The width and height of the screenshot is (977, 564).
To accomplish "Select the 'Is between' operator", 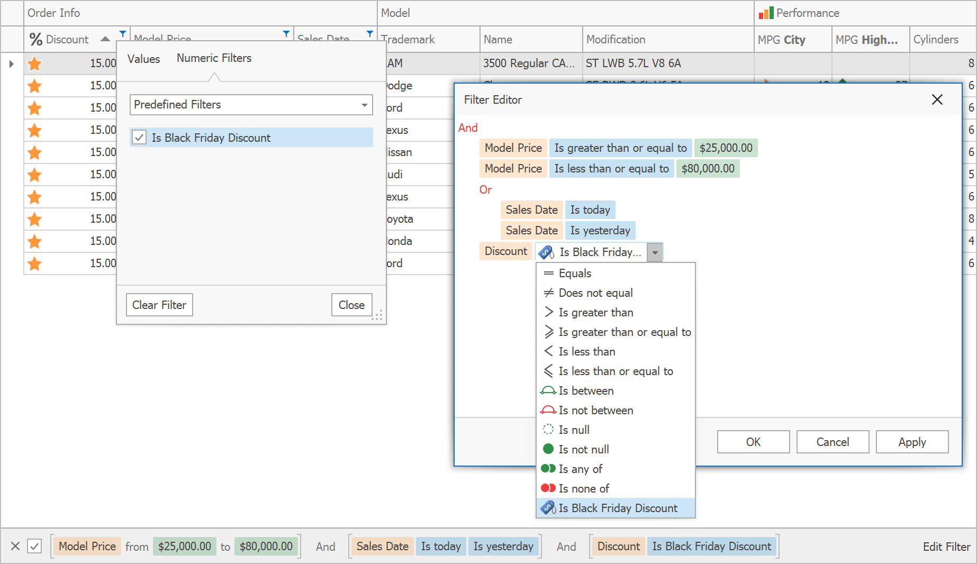I will [586, 391].
